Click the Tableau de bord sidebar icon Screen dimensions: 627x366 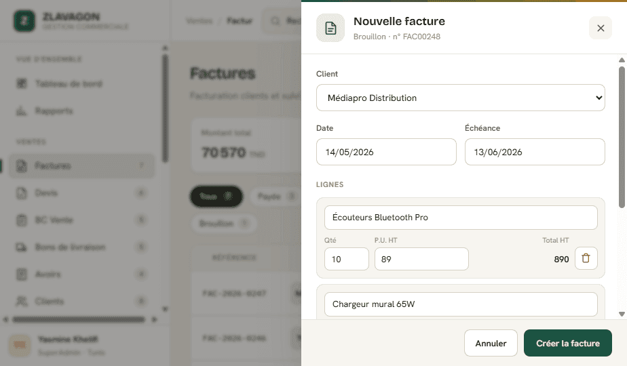22,83
